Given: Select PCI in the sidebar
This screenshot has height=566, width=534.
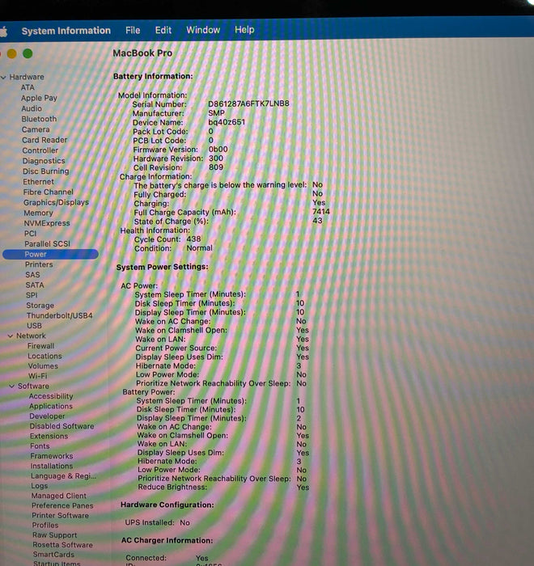Looking at the screenshot, I should pyautogui.click(x=31, y=234).
